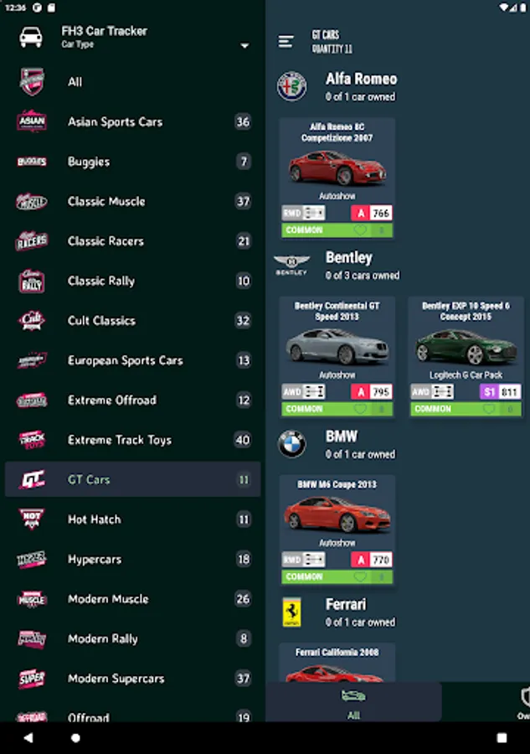The width and height of the screenshot is (530, 754).
Task: Toggle favorite heart on Alfa Romeo 8C card
Action: (360, 230)
